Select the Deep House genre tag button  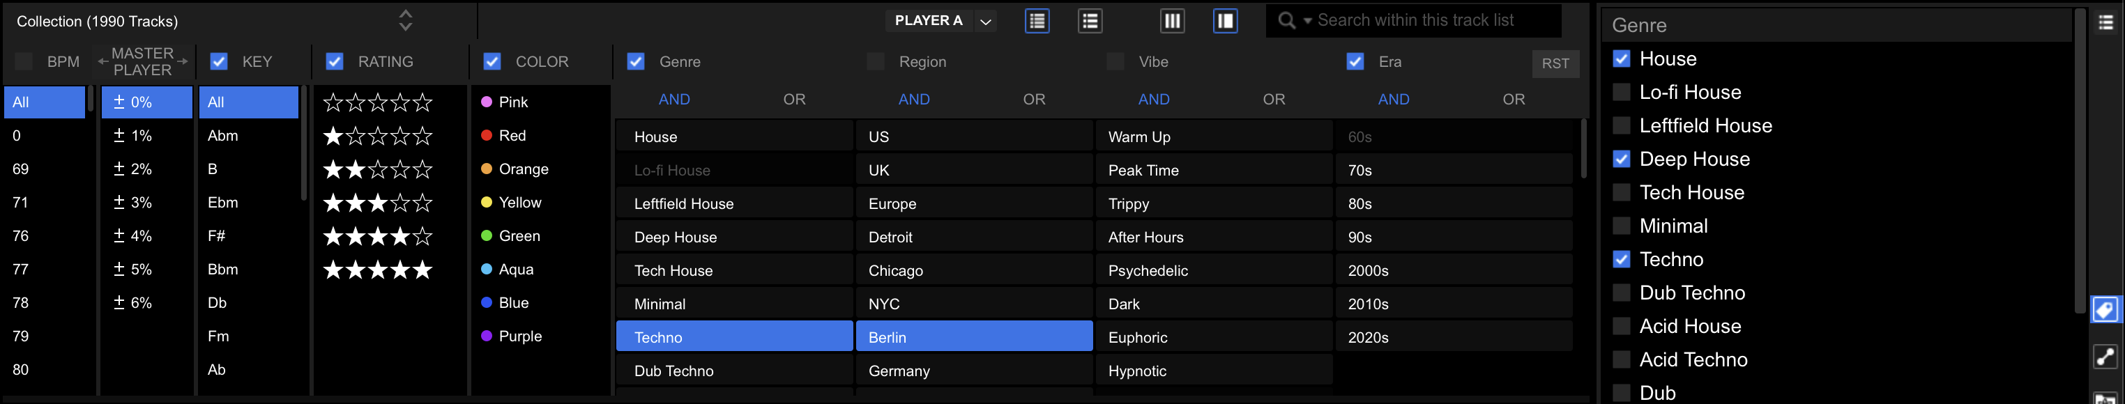pos(734,238)
